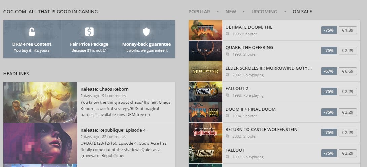Open the 'ULTIMATE DOOM, THE' game title
This screenshot has height=167, width=367.
tap(249, 27)
